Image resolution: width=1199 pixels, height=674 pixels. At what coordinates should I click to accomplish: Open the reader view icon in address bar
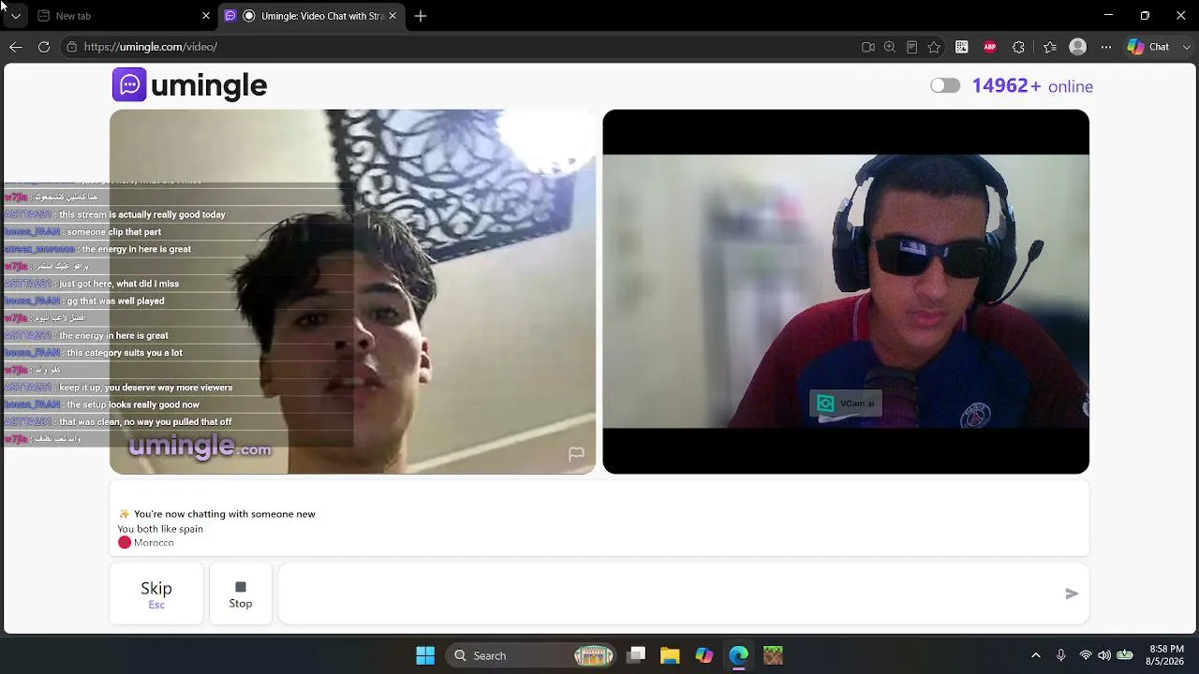[911, 47]
